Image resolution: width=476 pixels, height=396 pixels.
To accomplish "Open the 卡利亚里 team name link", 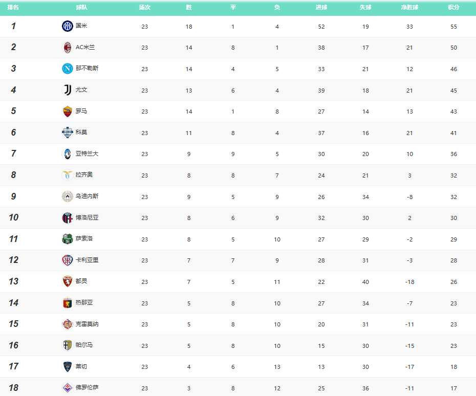I will (x=87, y=260).
